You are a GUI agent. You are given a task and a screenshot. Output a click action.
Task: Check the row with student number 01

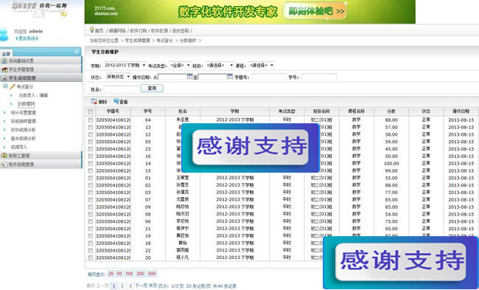coord(91,178)
